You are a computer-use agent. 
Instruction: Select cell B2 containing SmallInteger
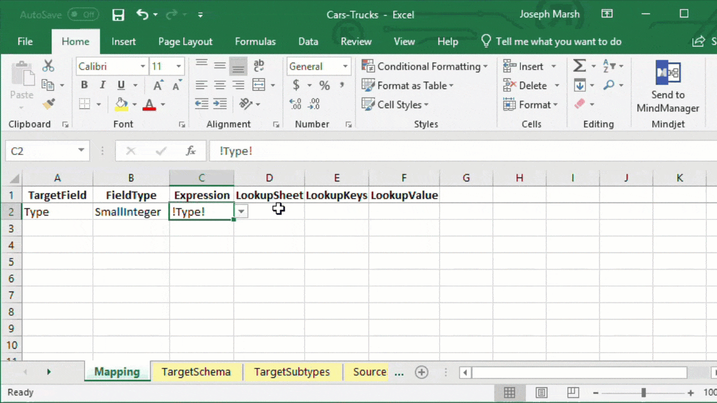(131, 212)
